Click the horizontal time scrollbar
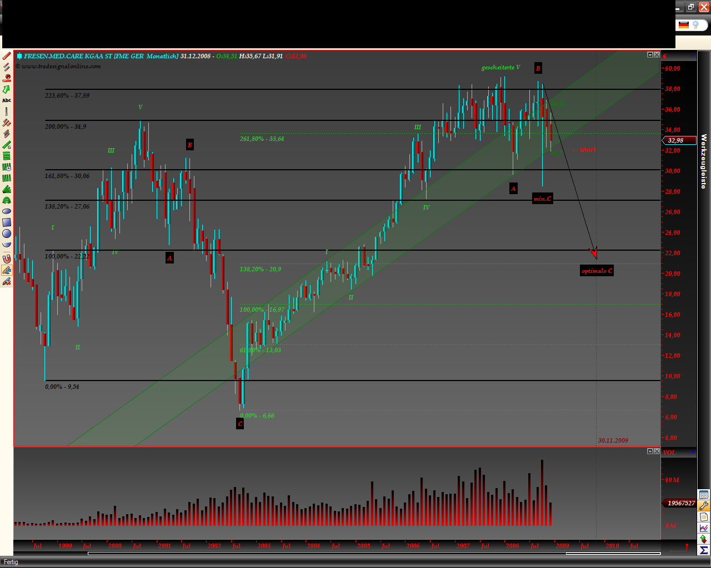Screen dimensions: 711x568 pos(374,553)
